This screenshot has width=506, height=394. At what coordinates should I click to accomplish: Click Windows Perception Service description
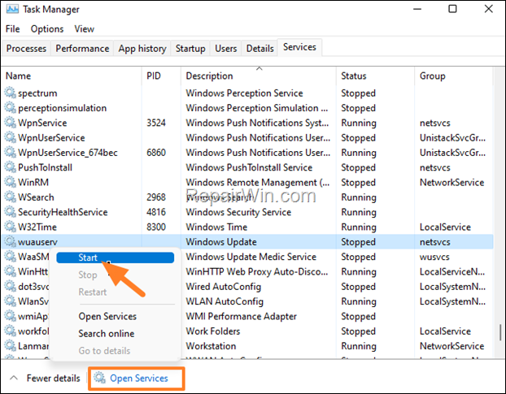click(x=244, y=93)
